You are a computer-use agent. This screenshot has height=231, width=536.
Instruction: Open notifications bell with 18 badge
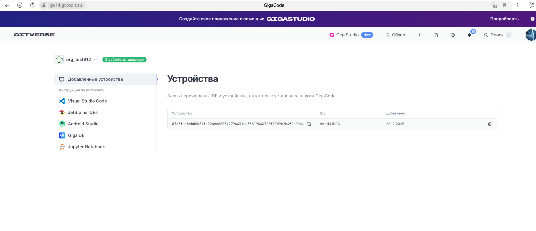(469, 35)
